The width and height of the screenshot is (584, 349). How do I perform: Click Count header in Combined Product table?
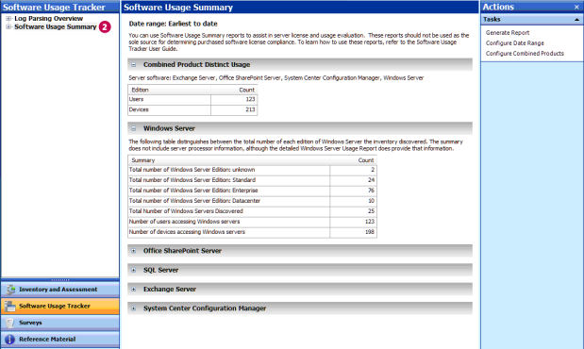tap(234, 90)
